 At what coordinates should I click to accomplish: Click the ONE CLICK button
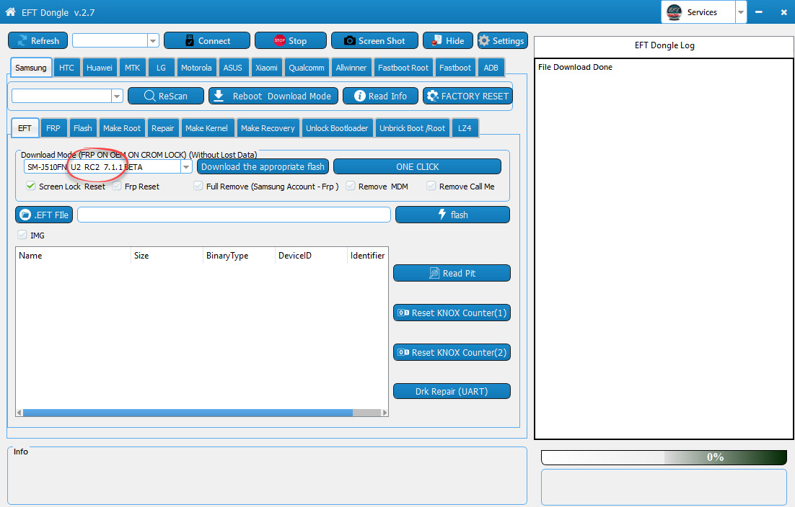click(x=417, y=166)
